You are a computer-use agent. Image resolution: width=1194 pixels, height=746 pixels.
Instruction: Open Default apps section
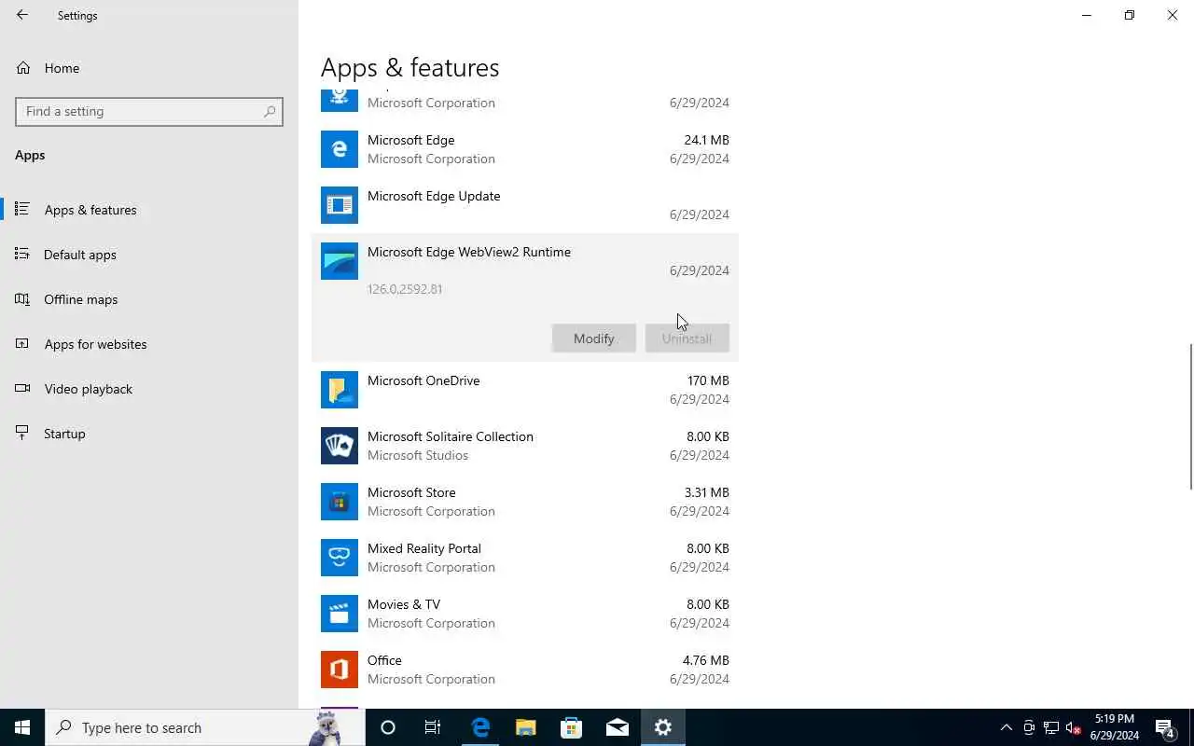[x=149, y=255]
